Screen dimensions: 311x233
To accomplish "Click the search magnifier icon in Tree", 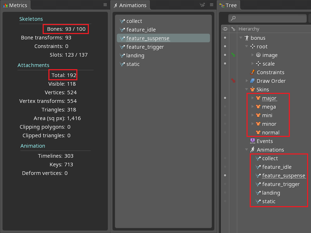I will [x=233, y=18].
